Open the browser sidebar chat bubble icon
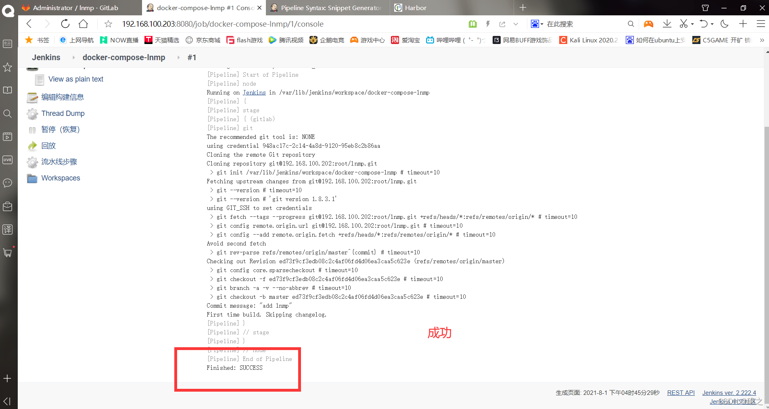 pyautogui.click(x=7, y=183)
